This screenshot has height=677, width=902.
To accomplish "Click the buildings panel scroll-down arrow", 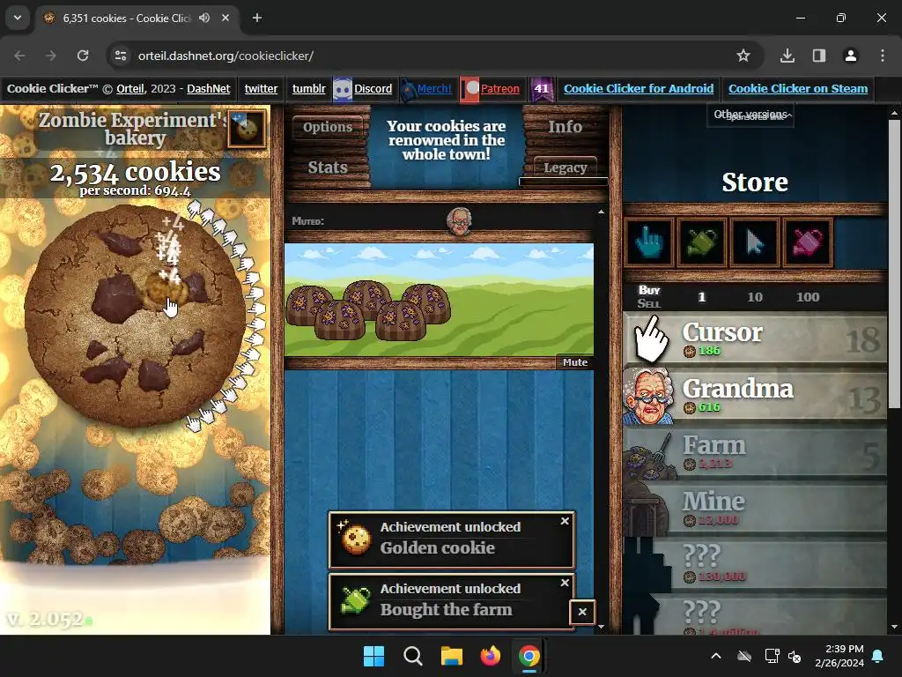I will 601,627.
